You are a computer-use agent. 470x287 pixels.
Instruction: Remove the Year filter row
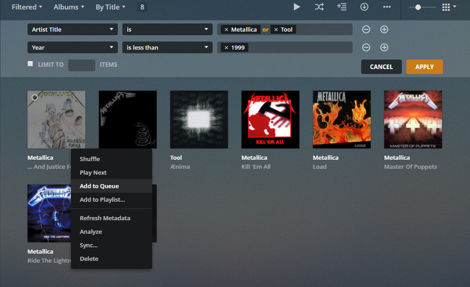tap(366, 47)
